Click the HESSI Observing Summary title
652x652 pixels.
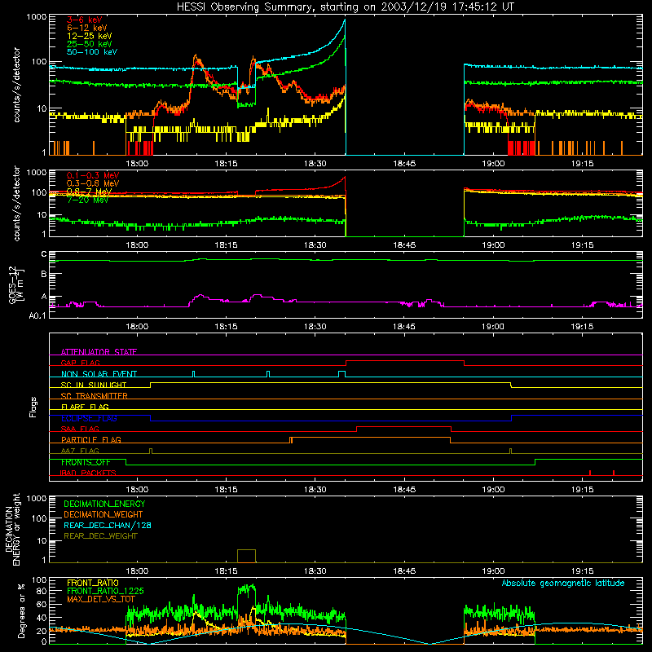[345, 7]
